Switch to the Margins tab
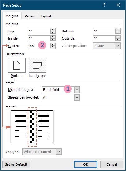126x171 pixels. coord(12,16)
